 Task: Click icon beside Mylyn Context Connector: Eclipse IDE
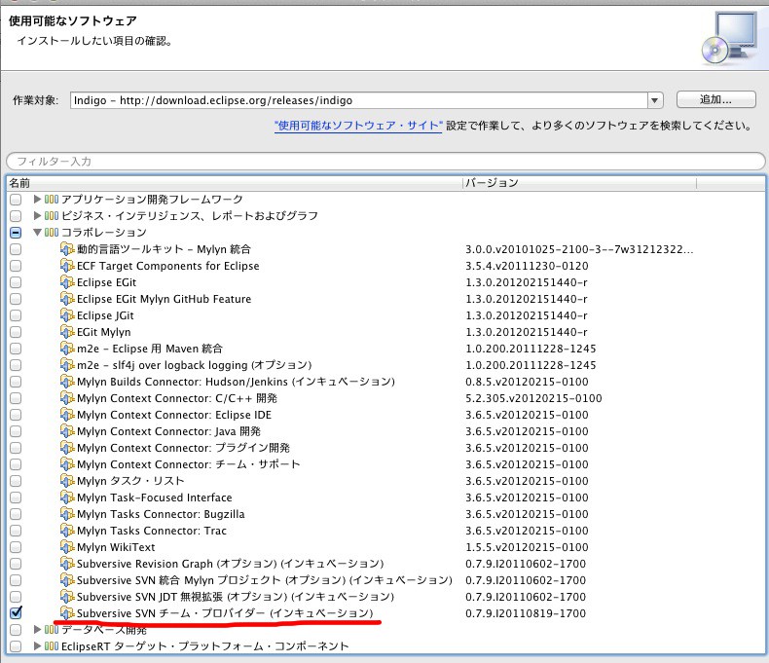click(x=67, y=415)
